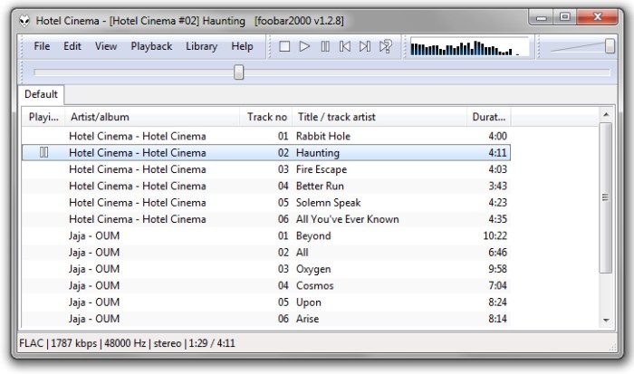
Task: Select the track Beyond
Action: pyautogui.click(x=266, y=235)
